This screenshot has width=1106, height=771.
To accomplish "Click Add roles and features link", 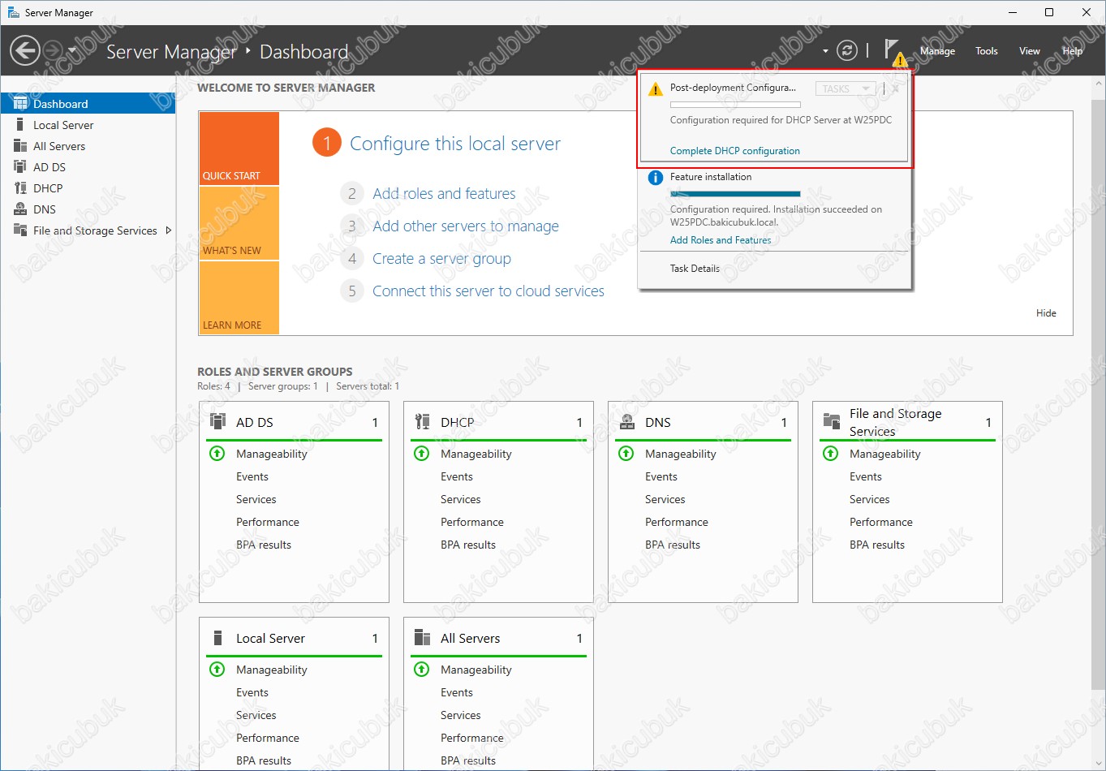I will coord(444,193).
